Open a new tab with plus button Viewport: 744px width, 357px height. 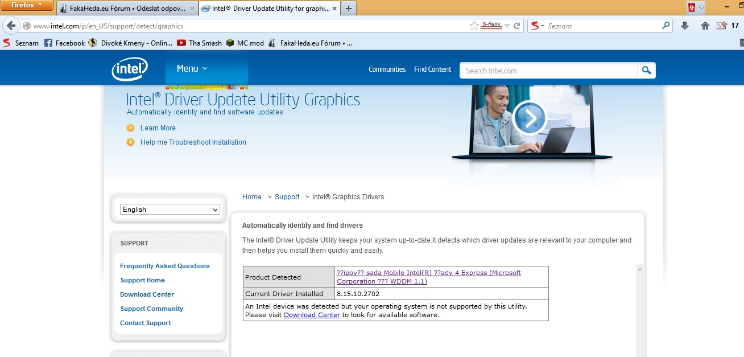pos(348,9)
